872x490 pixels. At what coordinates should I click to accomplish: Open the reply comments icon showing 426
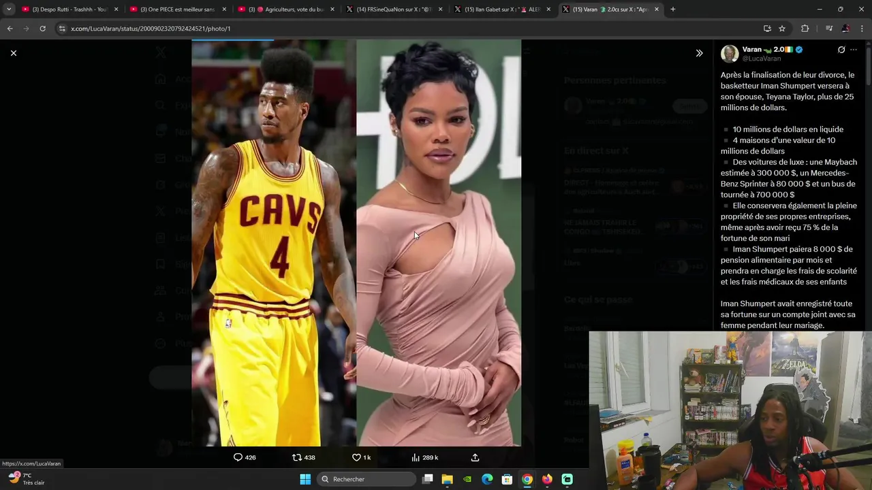coord(245,457)
